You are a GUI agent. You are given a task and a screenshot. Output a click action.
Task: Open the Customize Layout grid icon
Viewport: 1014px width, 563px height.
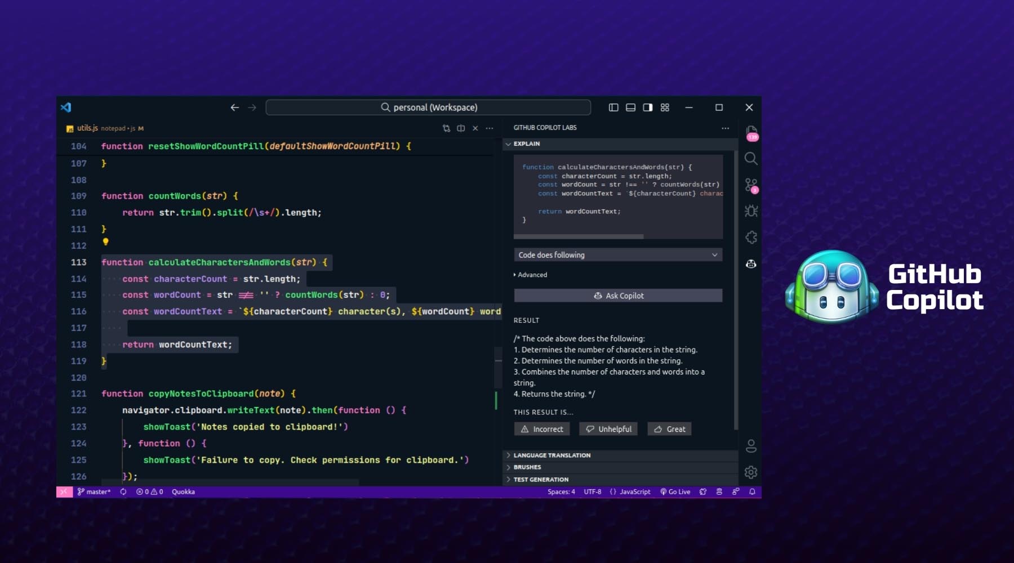pos(665,108)
